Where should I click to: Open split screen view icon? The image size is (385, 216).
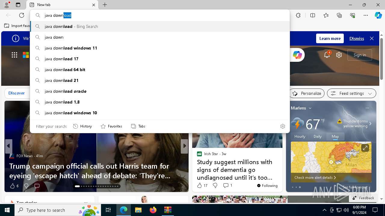pos(313,15)
